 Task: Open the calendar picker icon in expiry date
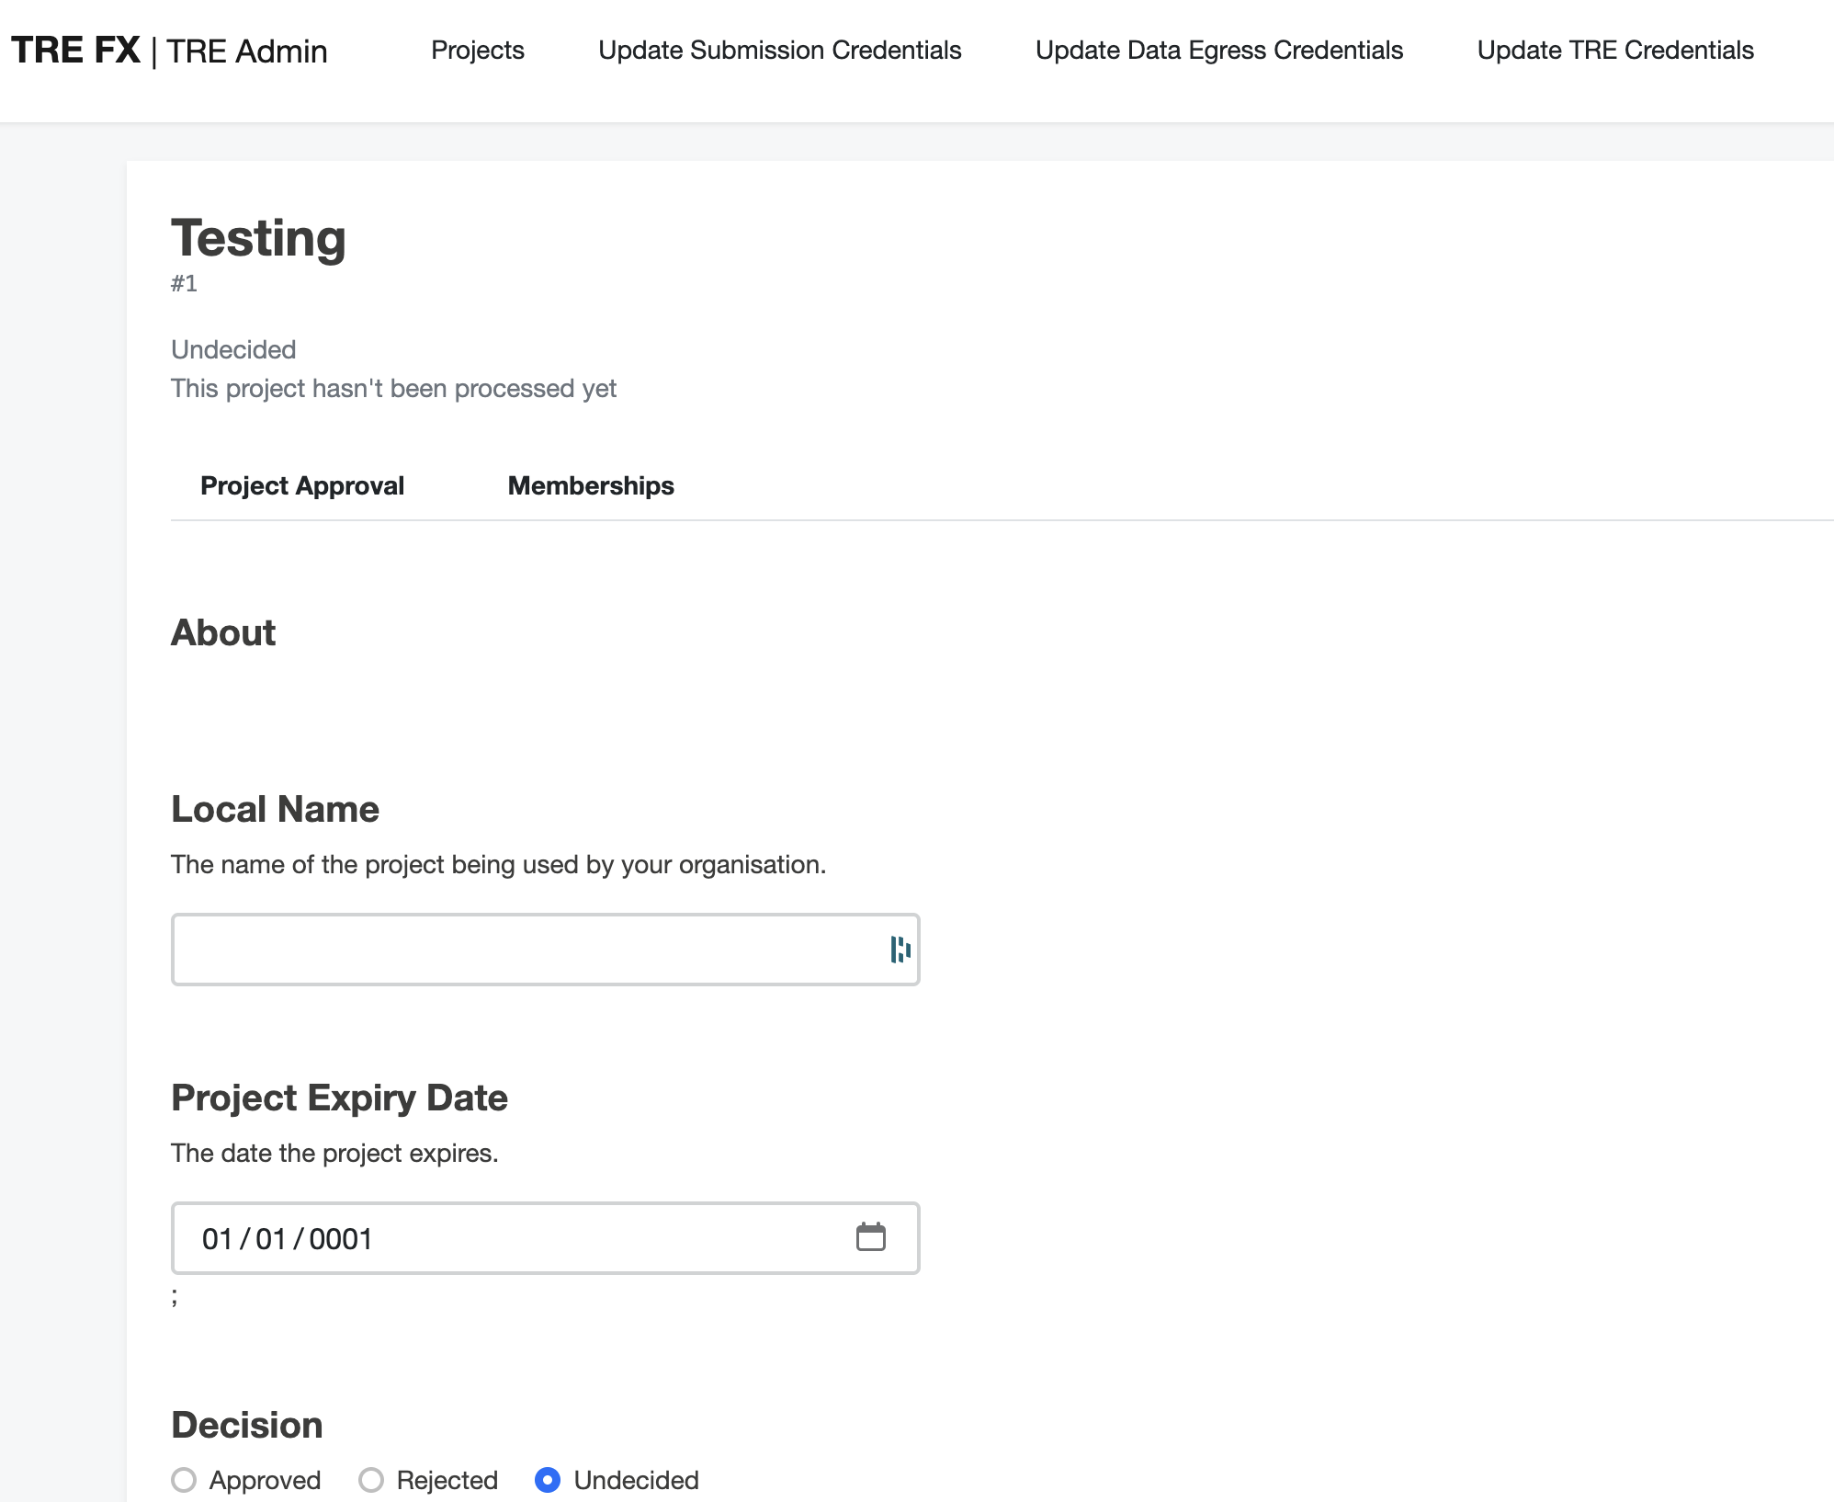pos(870,1237)
